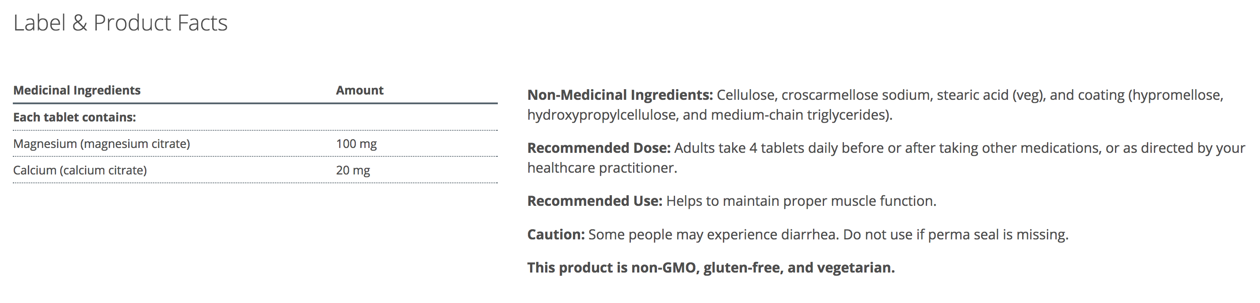Select the Calcium (calcium citrate) row
The width and height of the screenshot is (1260, 303).
click(x=80, y=170)
